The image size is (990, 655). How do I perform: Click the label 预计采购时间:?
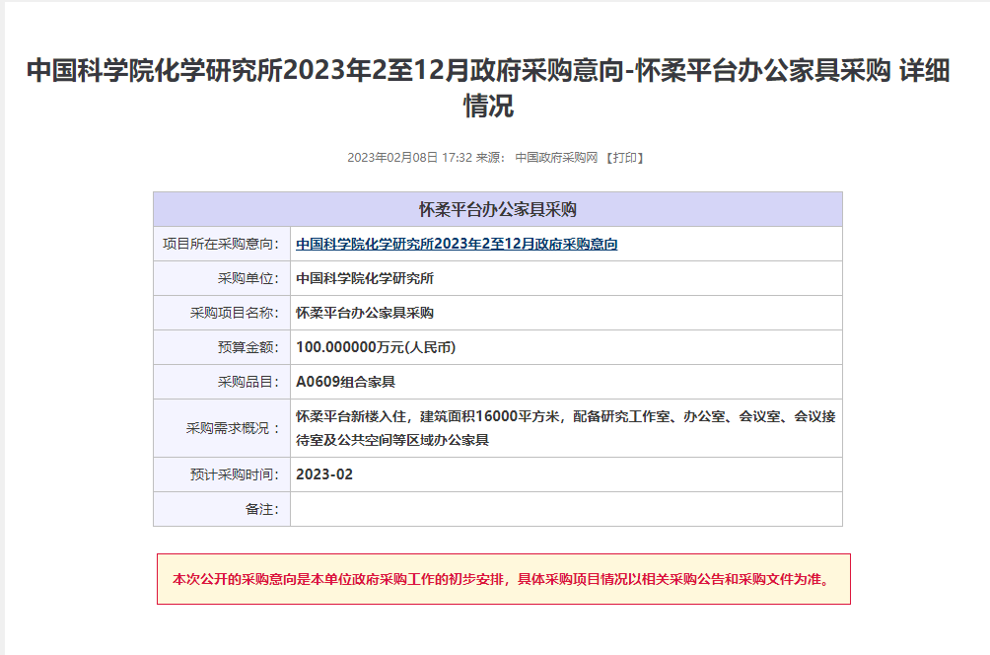pos(235,474)
